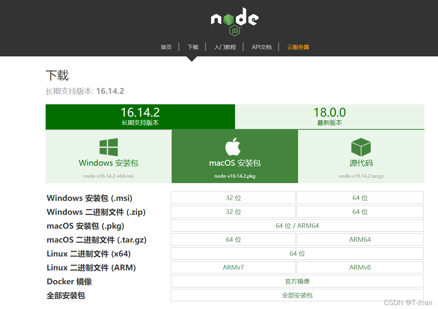Click the source code cube icon
This screenshot has width=438, height=309.
(361, 147)
